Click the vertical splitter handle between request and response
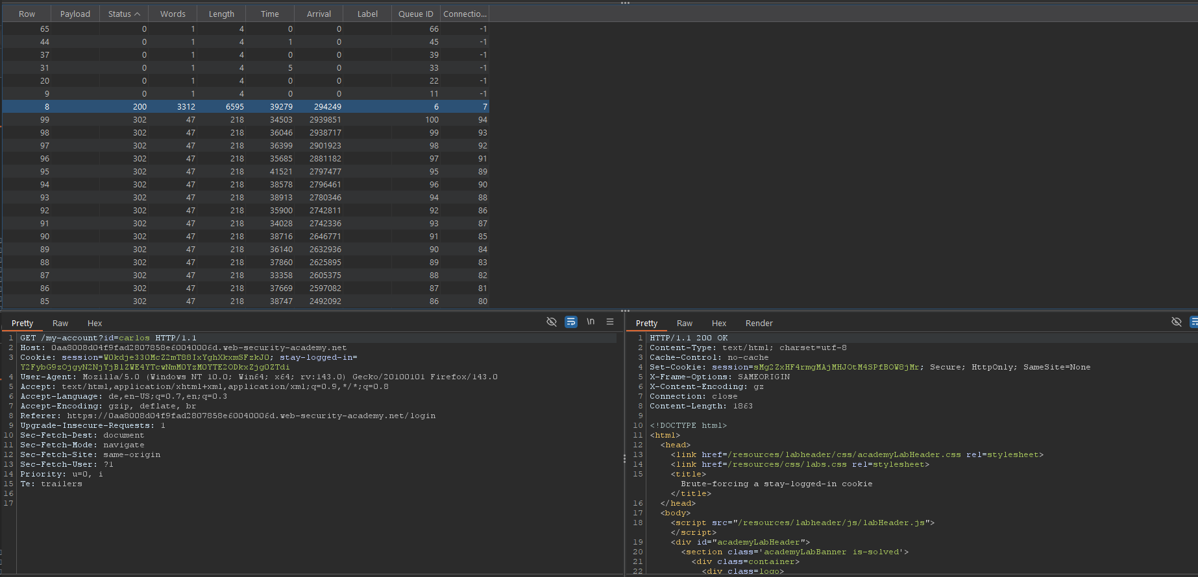The image size is (1198, 577). [624, 458]
